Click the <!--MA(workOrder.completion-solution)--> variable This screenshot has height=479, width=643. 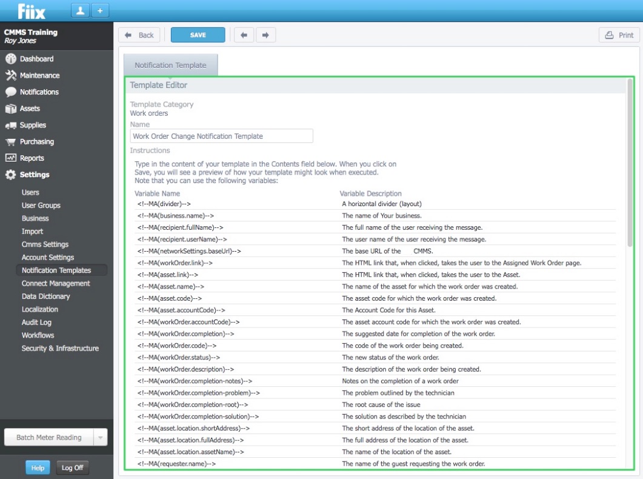(198, 417)
